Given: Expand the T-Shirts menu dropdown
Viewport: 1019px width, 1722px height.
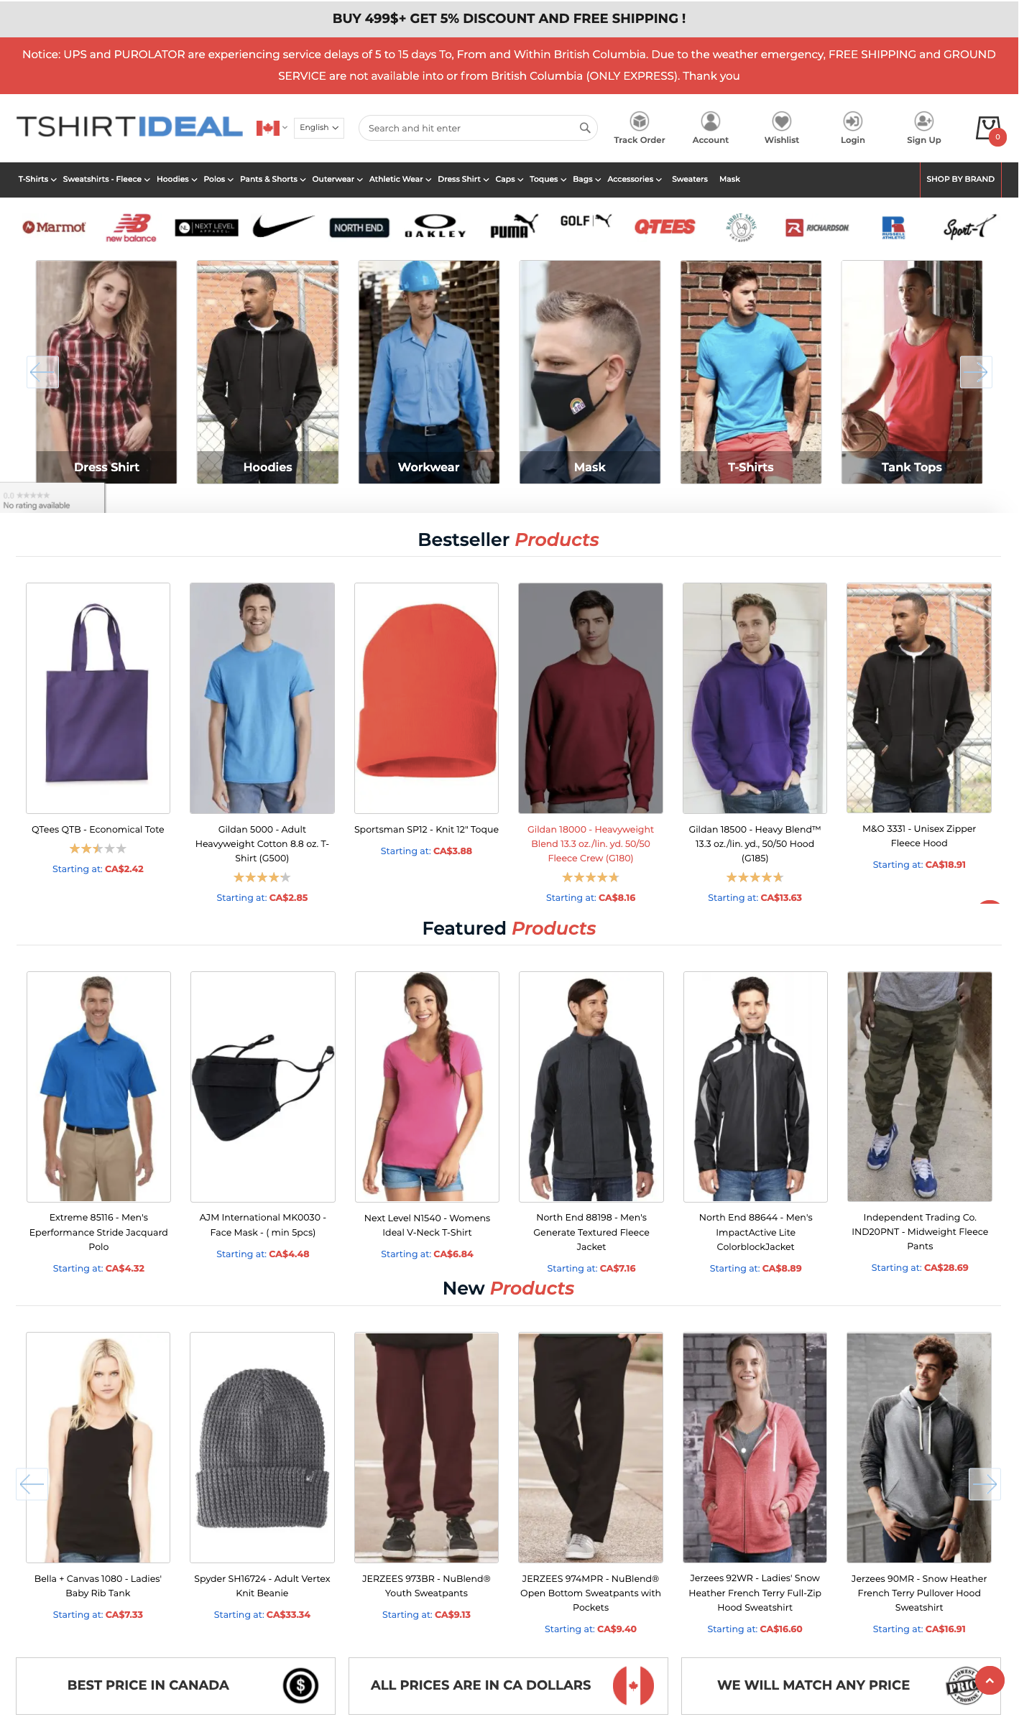Looking at the screenshot, I should tap(37, 179).
